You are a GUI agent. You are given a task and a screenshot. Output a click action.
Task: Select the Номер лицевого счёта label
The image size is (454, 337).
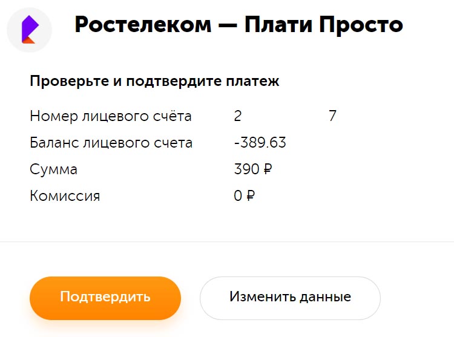click(111, 116)
